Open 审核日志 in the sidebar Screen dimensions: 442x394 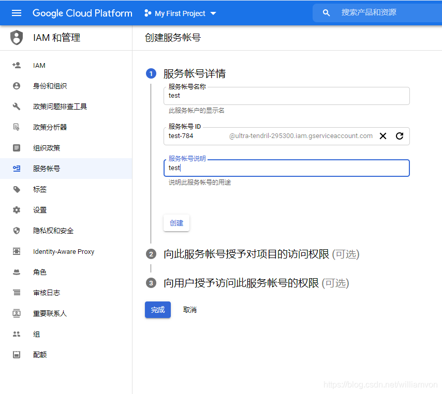pos(66,293)
